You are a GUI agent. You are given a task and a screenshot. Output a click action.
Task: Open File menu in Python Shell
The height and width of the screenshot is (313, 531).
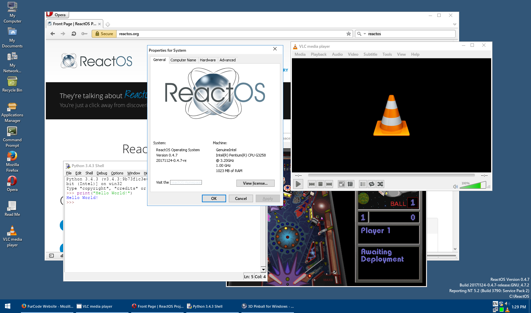(x=69, y=173)
